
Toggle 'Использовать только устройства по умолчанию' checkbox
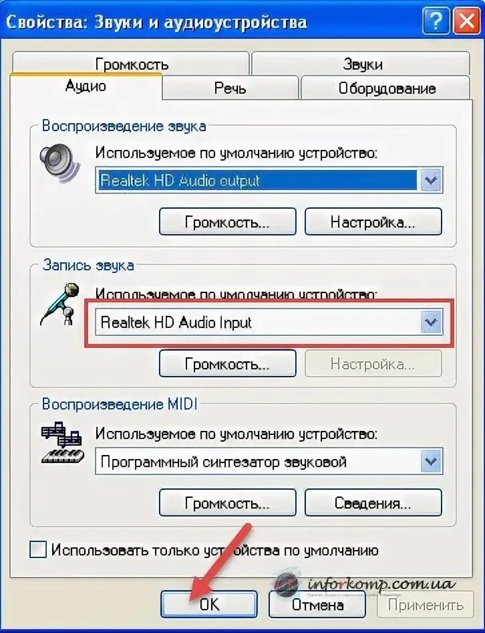pyautogui.click(x=38, y=550)
